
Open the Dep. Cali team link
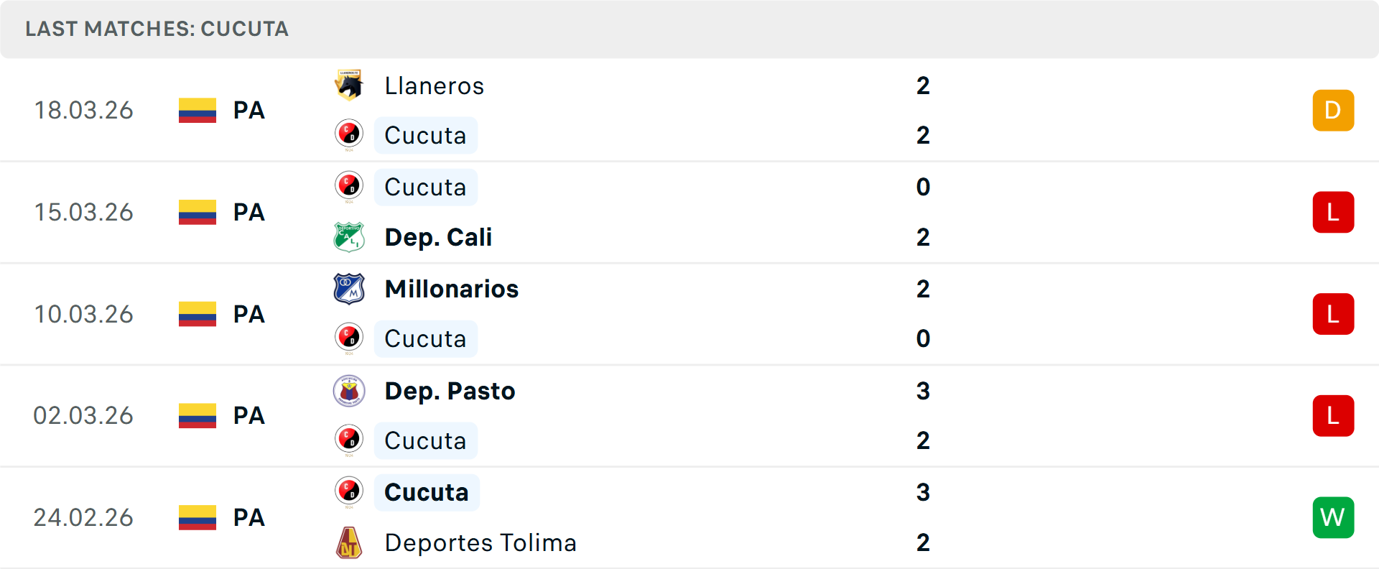(x=438, y=237)
